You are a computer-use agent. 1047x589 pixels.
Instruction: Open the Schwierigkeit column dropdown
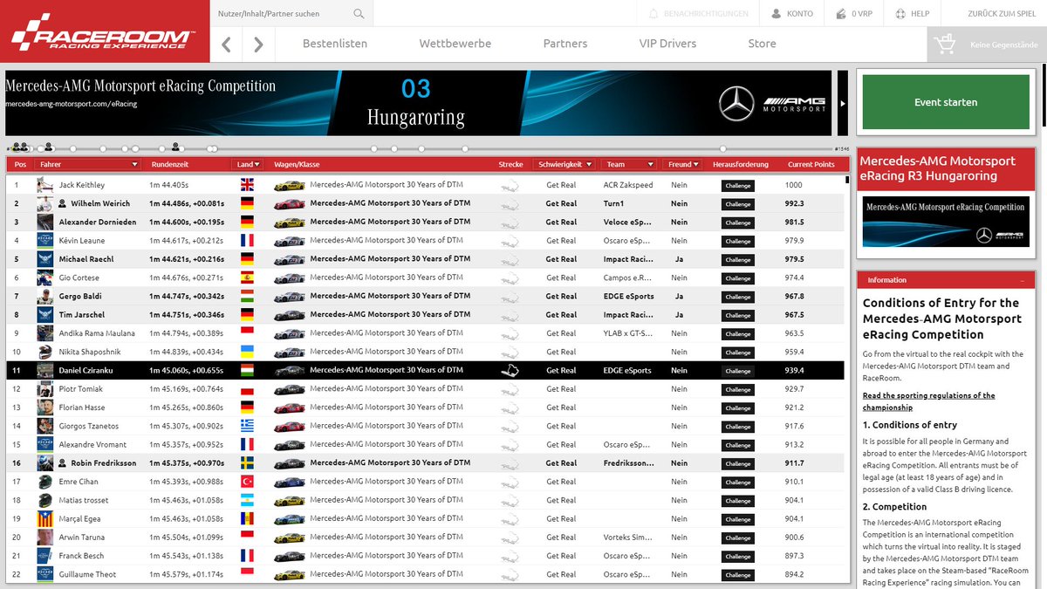pos(589,164)
